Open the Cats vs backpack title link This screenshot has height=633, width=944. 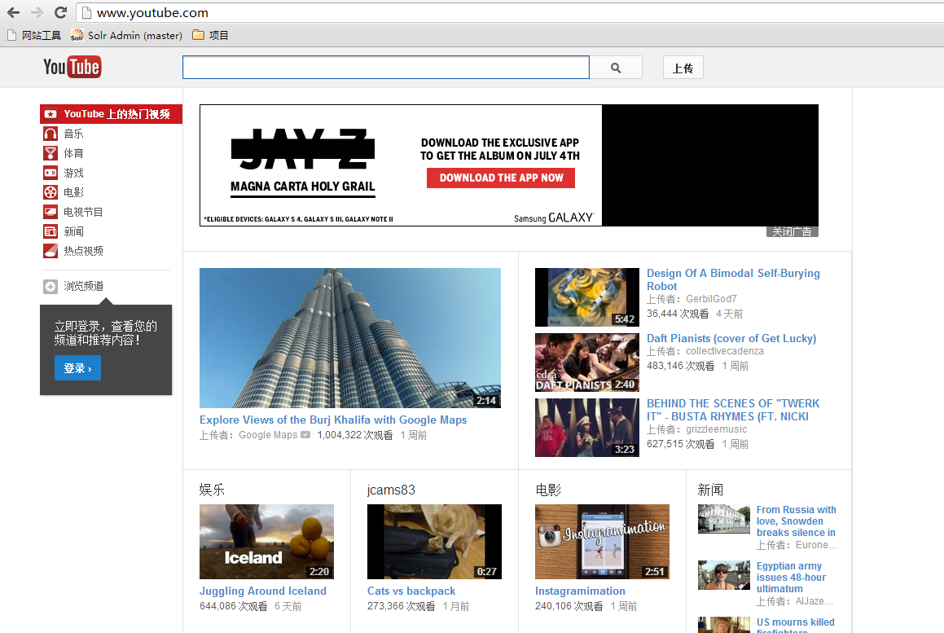pyautogui.click(x=411, y=591)
